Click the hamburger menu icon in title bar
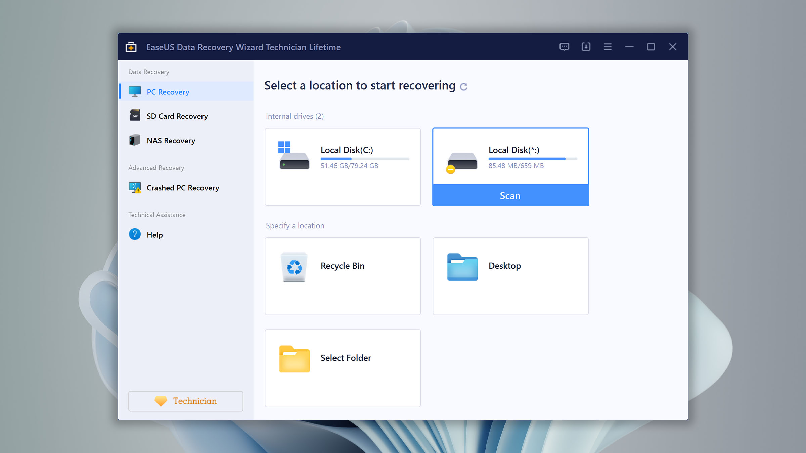 click(x=607, y=46)
